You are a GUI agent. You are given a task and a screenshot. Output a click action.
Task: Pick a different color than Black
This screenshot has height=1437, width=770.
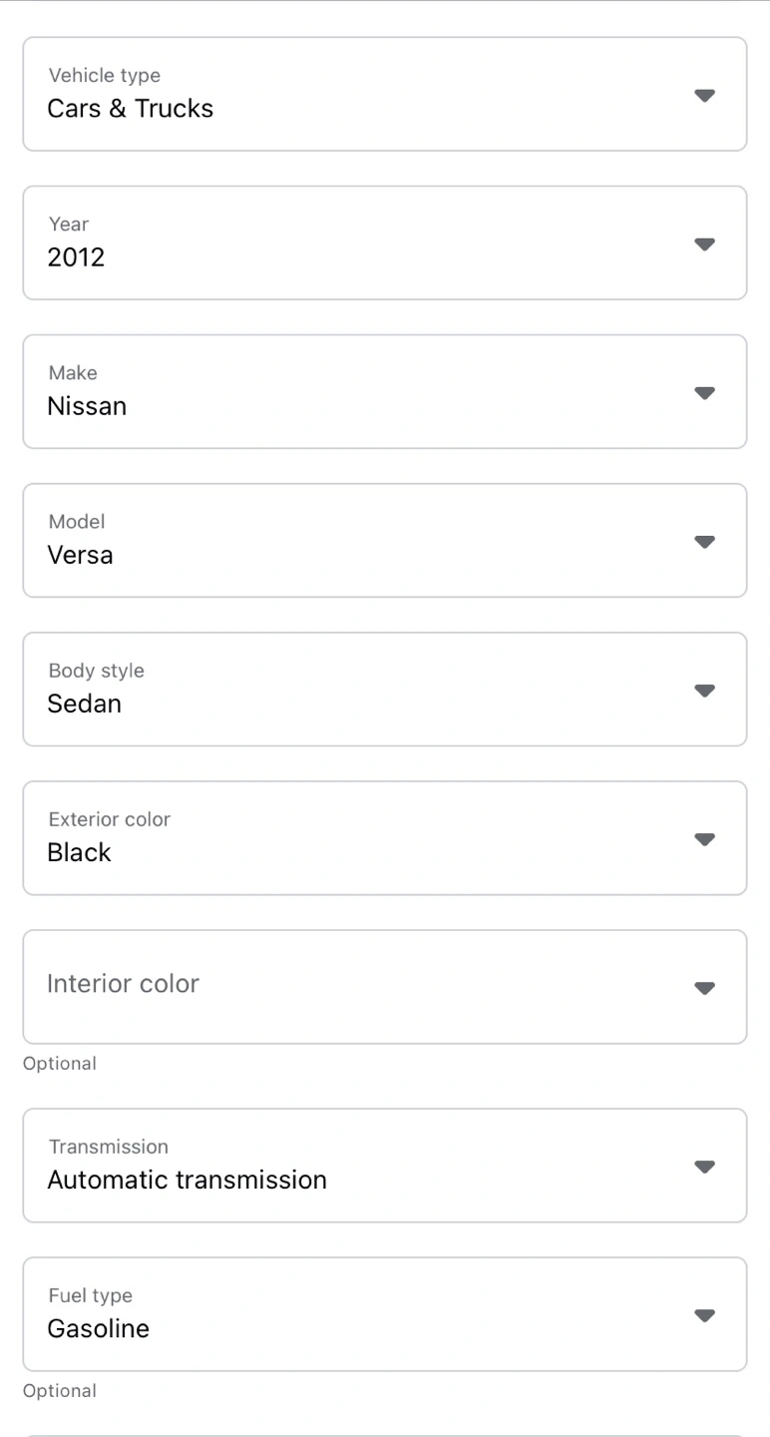[x=80, y=852]
